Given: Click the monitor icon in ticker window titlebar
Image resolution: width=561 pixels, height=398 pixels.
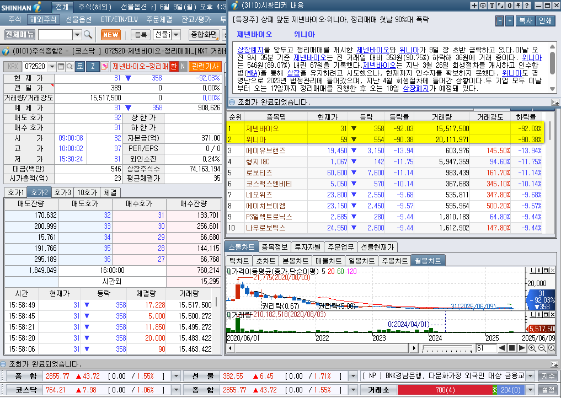Looking at the screenshot, I should click(x=483, y=6).
